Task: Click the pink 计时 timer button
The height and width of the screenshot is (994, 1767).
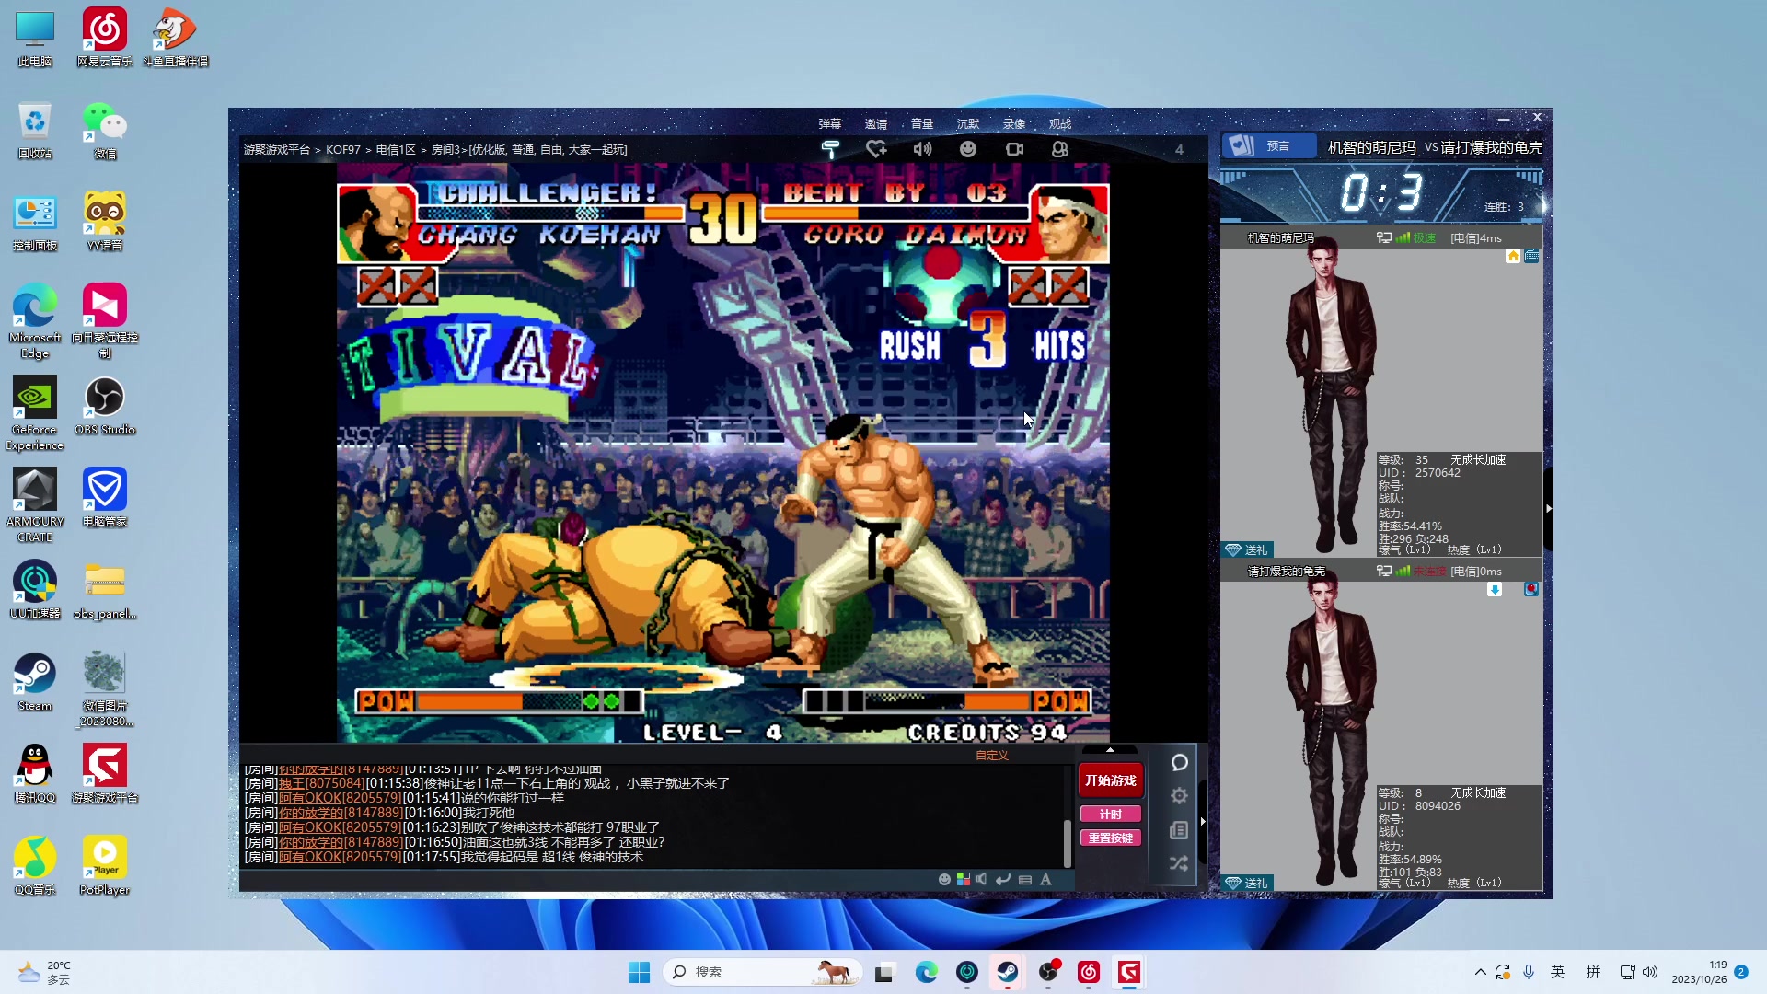Action: [1111, 814]
